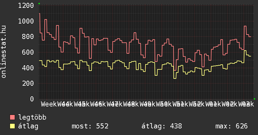Click the vertical onlinestat.hu watermark text

pos(4,52)
